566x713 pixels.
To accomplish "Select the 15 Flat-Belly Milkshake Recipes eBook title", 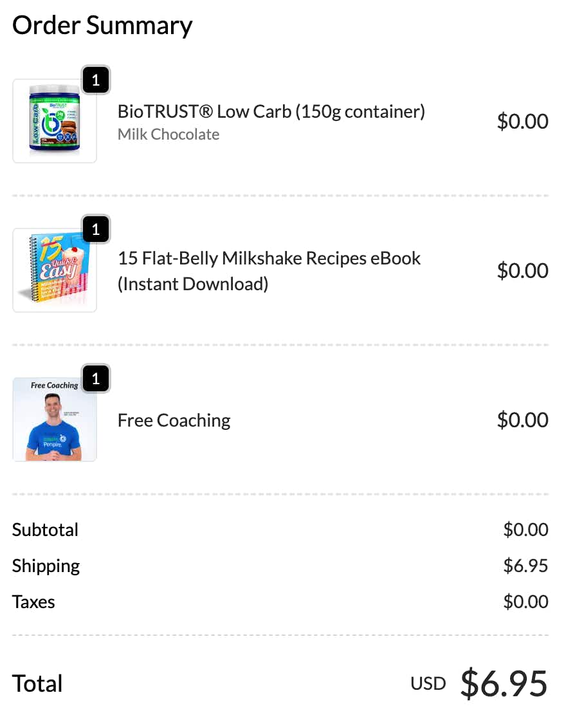I will tap(269, 270).
